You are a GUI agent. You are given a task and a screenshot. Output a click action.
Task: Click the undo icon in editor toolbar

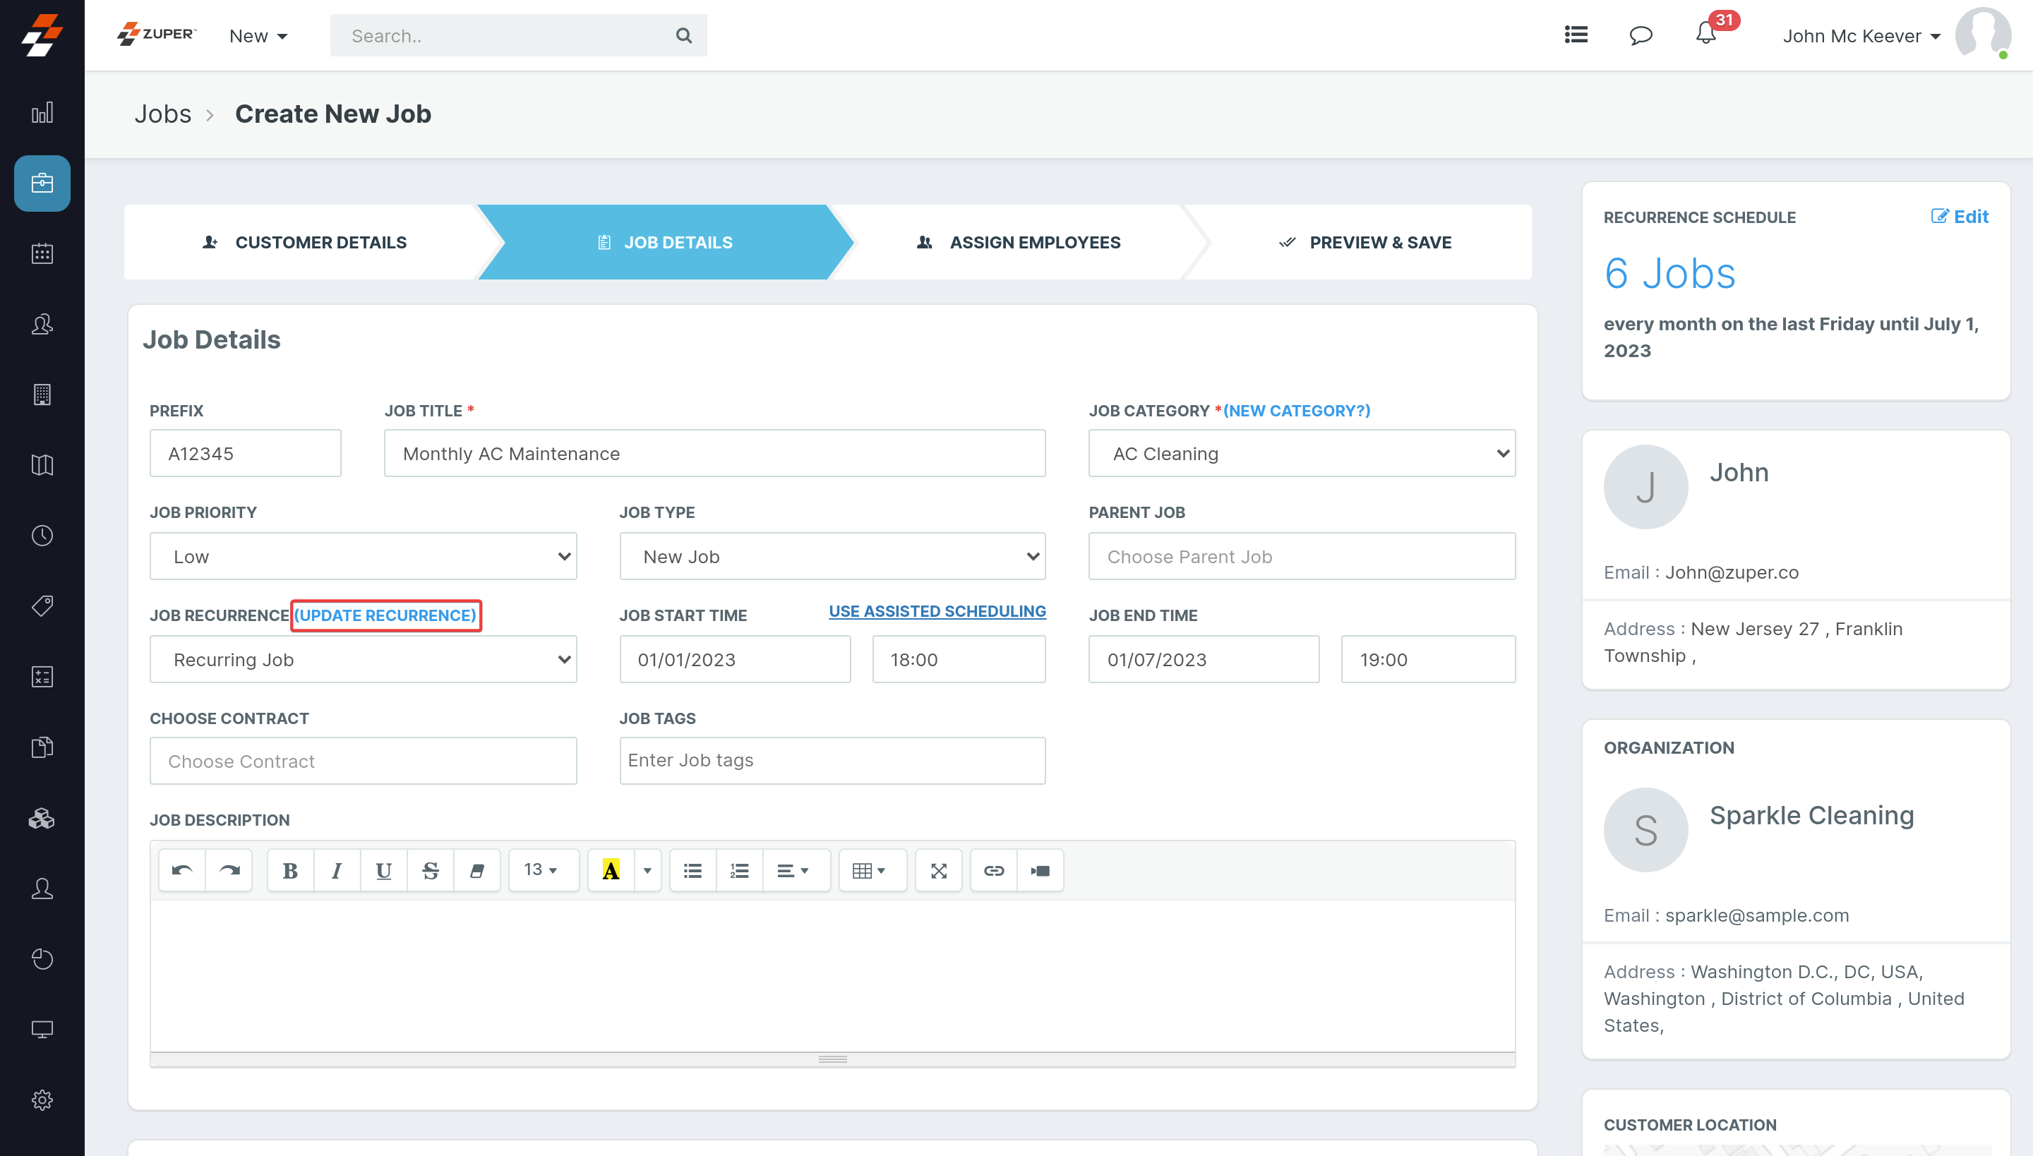coord(182,871)
